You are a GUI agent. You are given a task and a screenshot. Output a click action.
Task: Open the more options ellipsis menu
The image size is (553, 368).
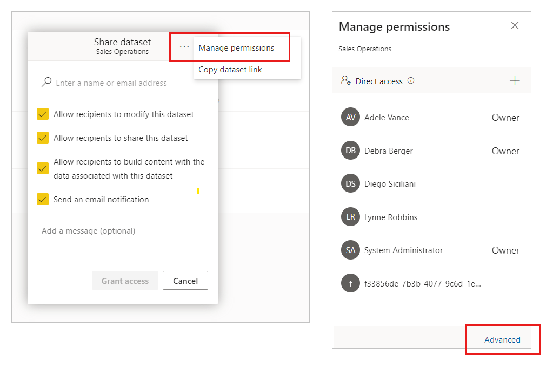(x=183, y=47)
